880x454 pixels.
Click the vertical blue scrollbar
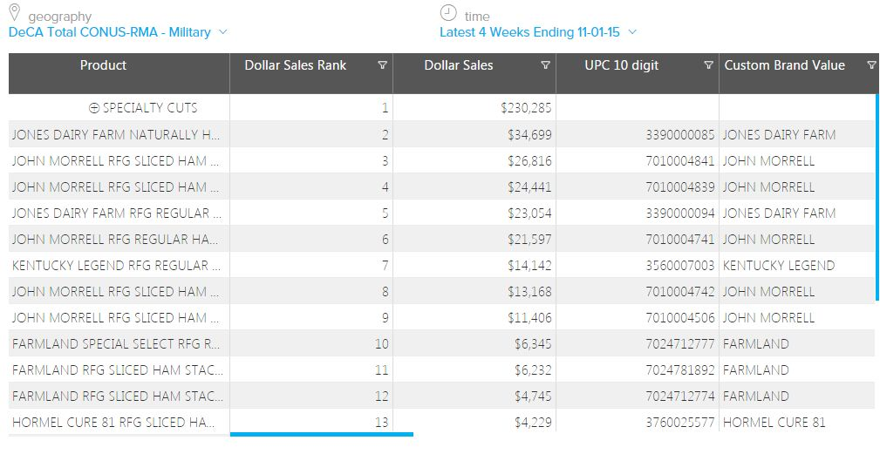877,196
